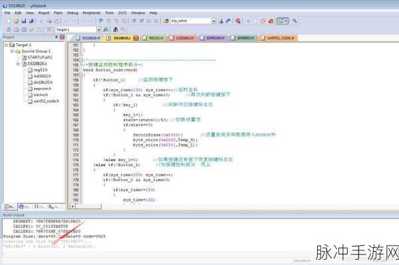Click the find icon after key_value dropdown
This screenshot has width=399, height=265.
221,21
